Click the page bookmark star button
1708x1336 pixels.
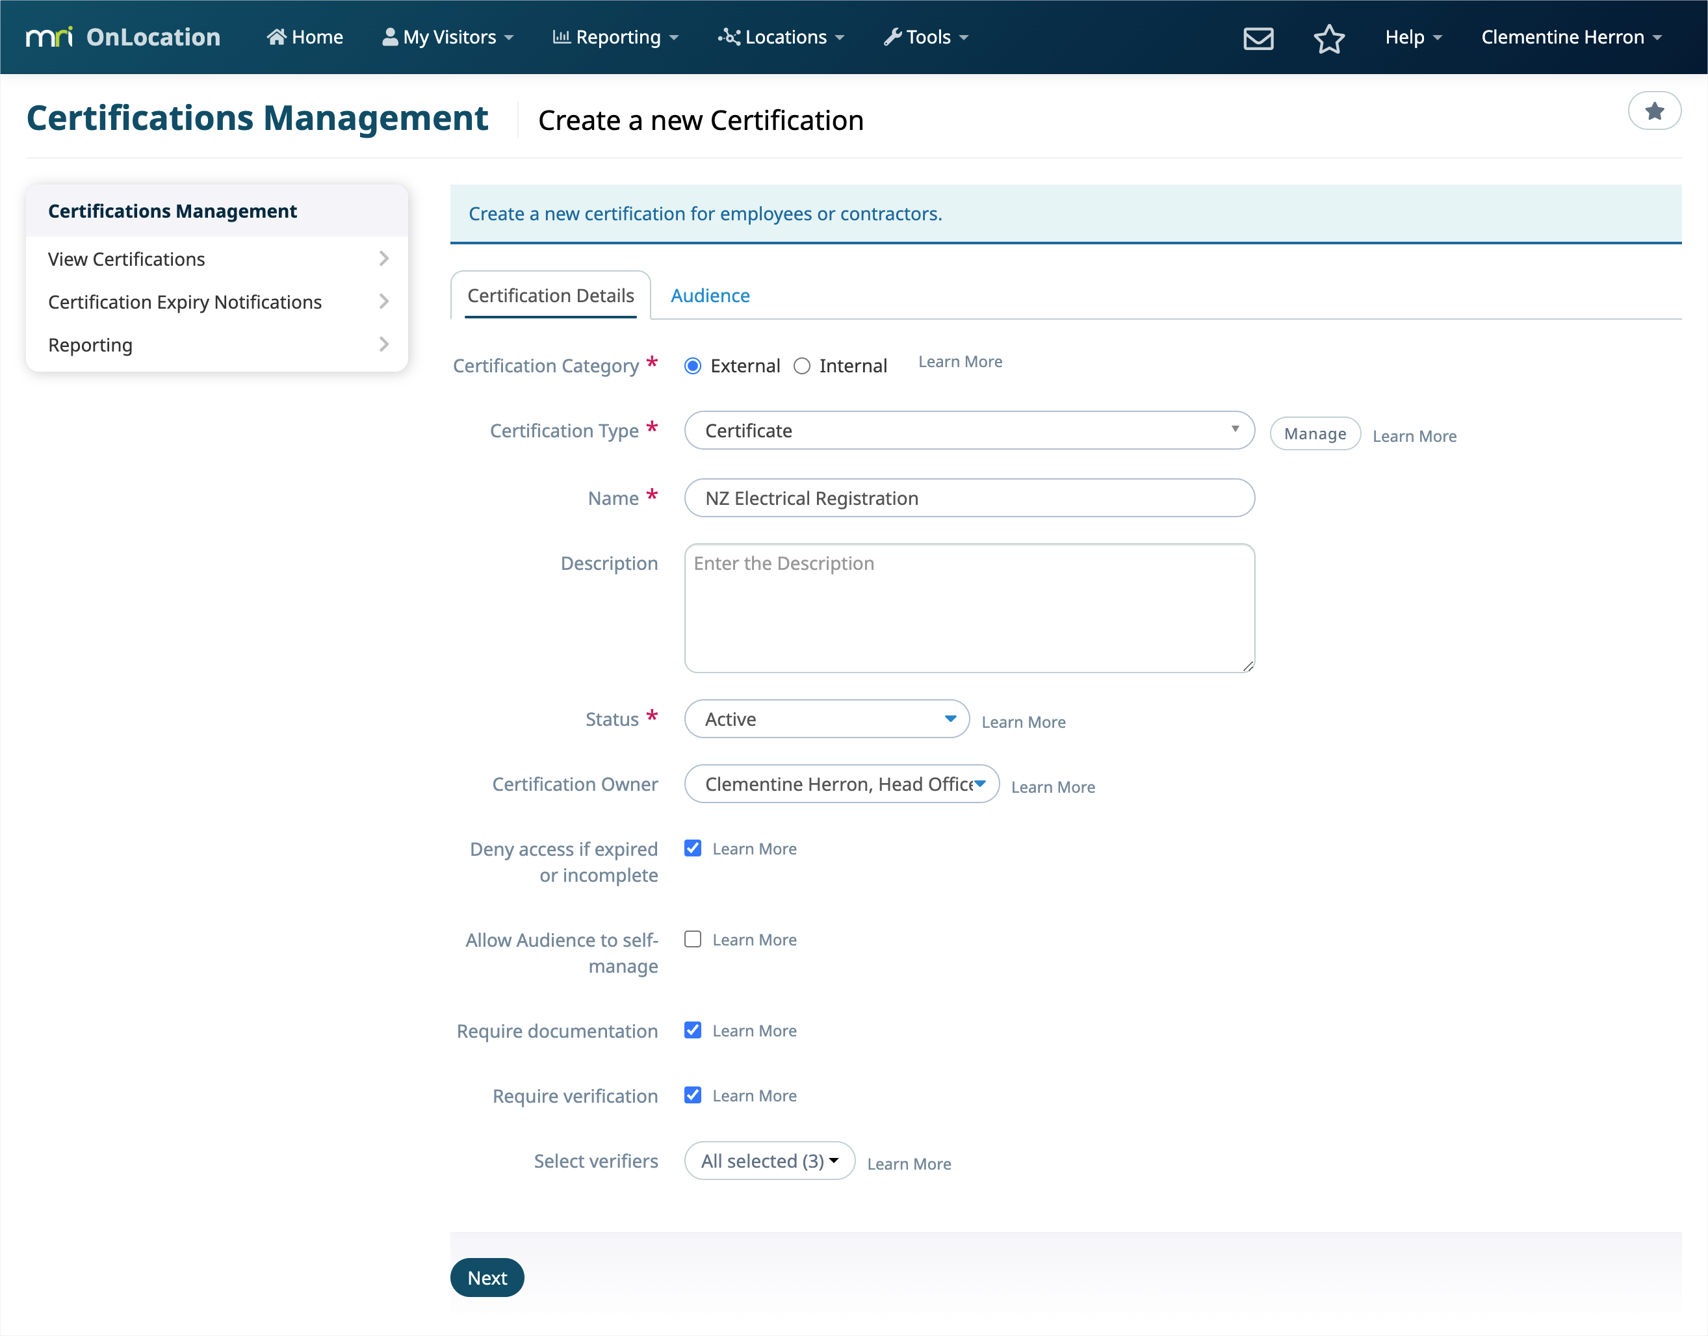click(1654, 111)
